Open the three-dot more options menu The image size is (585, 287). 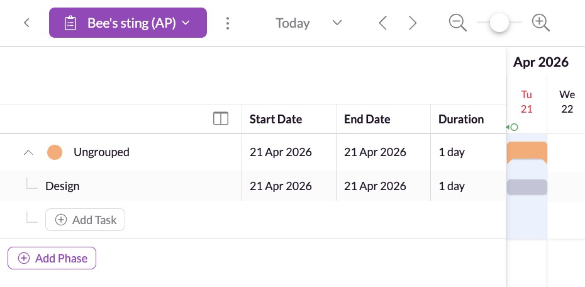tap(228, 23)
